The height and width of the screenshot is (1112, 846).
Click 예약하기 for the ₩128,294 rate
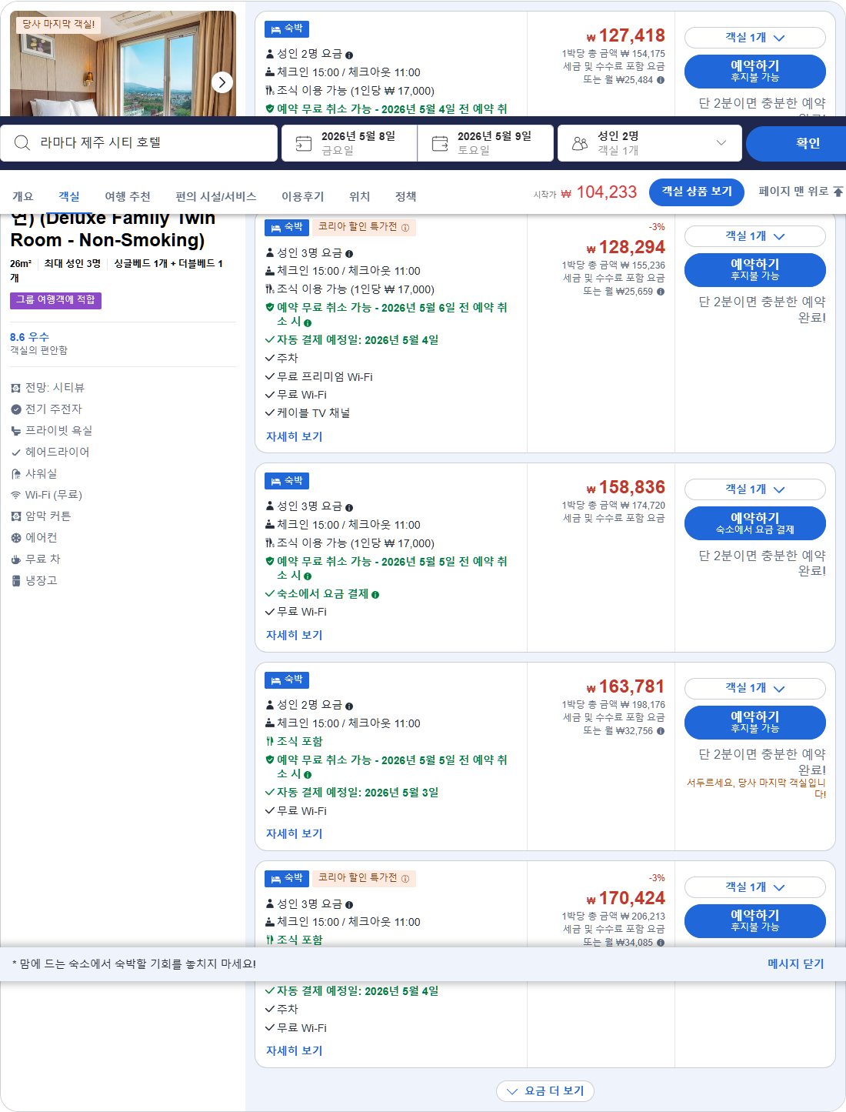coord(755,270)
